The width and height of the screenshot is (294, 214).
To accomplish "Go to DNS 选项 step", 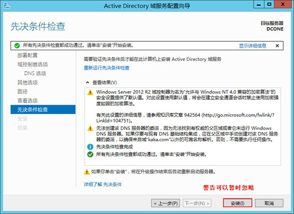I will coord(35,73).
